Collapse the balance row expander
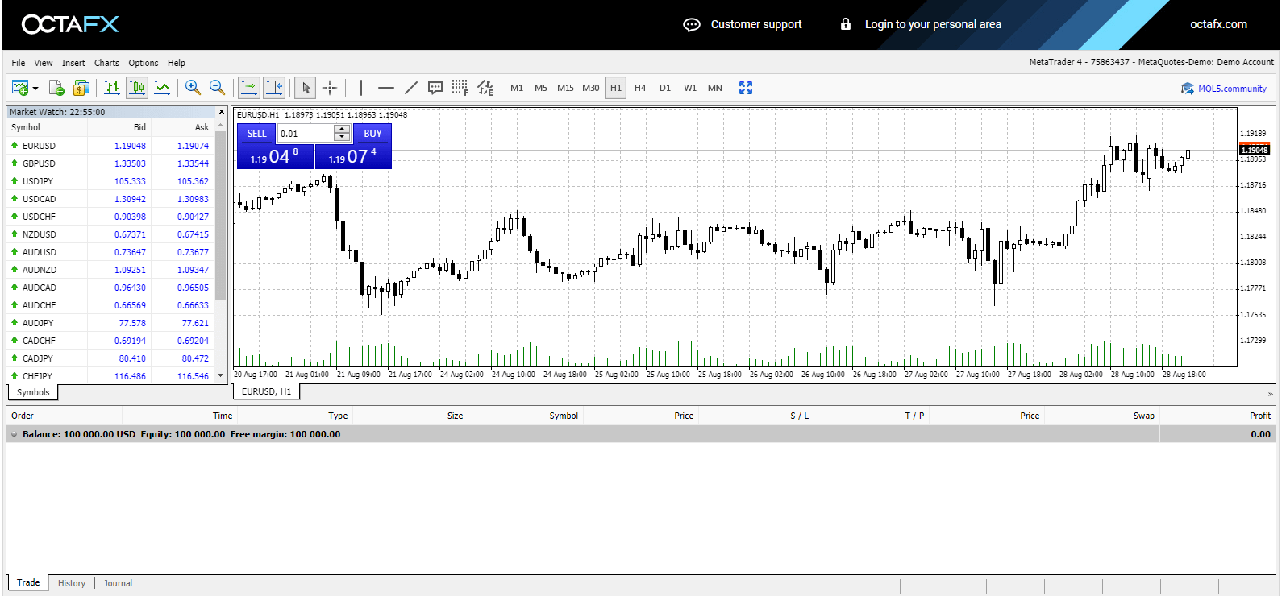The image size is (1286, 596). [14, 434]
